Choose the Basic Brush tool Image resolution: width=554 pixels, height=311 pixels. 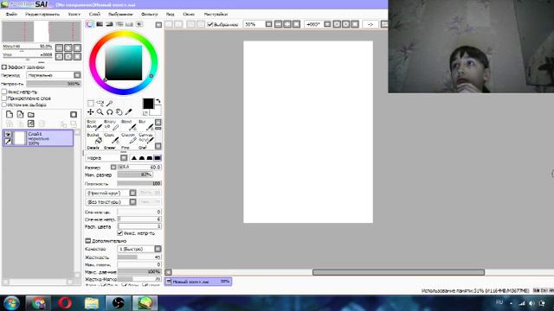coord(94,124)
